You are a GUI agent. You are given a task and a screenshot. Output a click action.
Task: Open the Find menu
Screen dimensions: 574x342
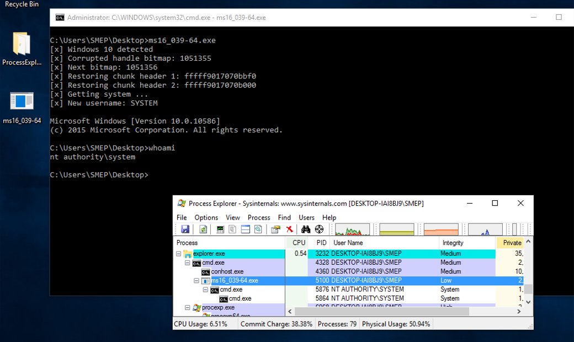[x=284, y=217]
